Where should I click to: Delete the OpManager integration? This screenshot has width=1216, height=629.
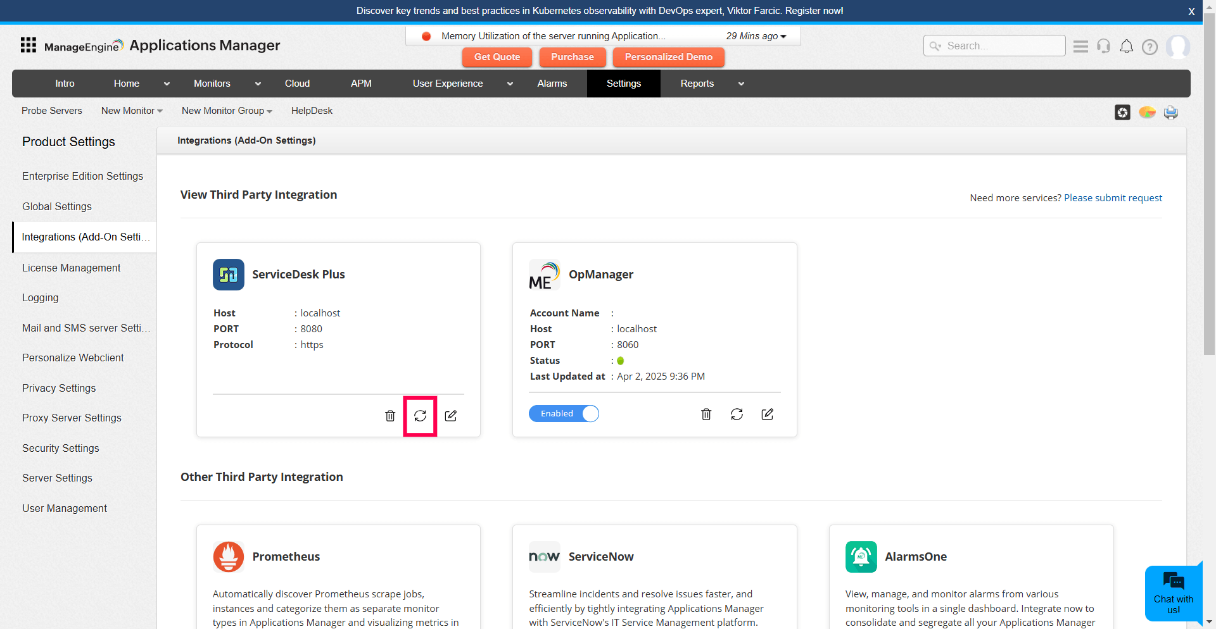pyautogui.click(x=706, y=414)
